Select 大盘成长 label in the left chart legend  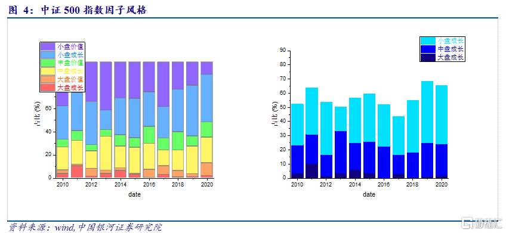(70, 88)
